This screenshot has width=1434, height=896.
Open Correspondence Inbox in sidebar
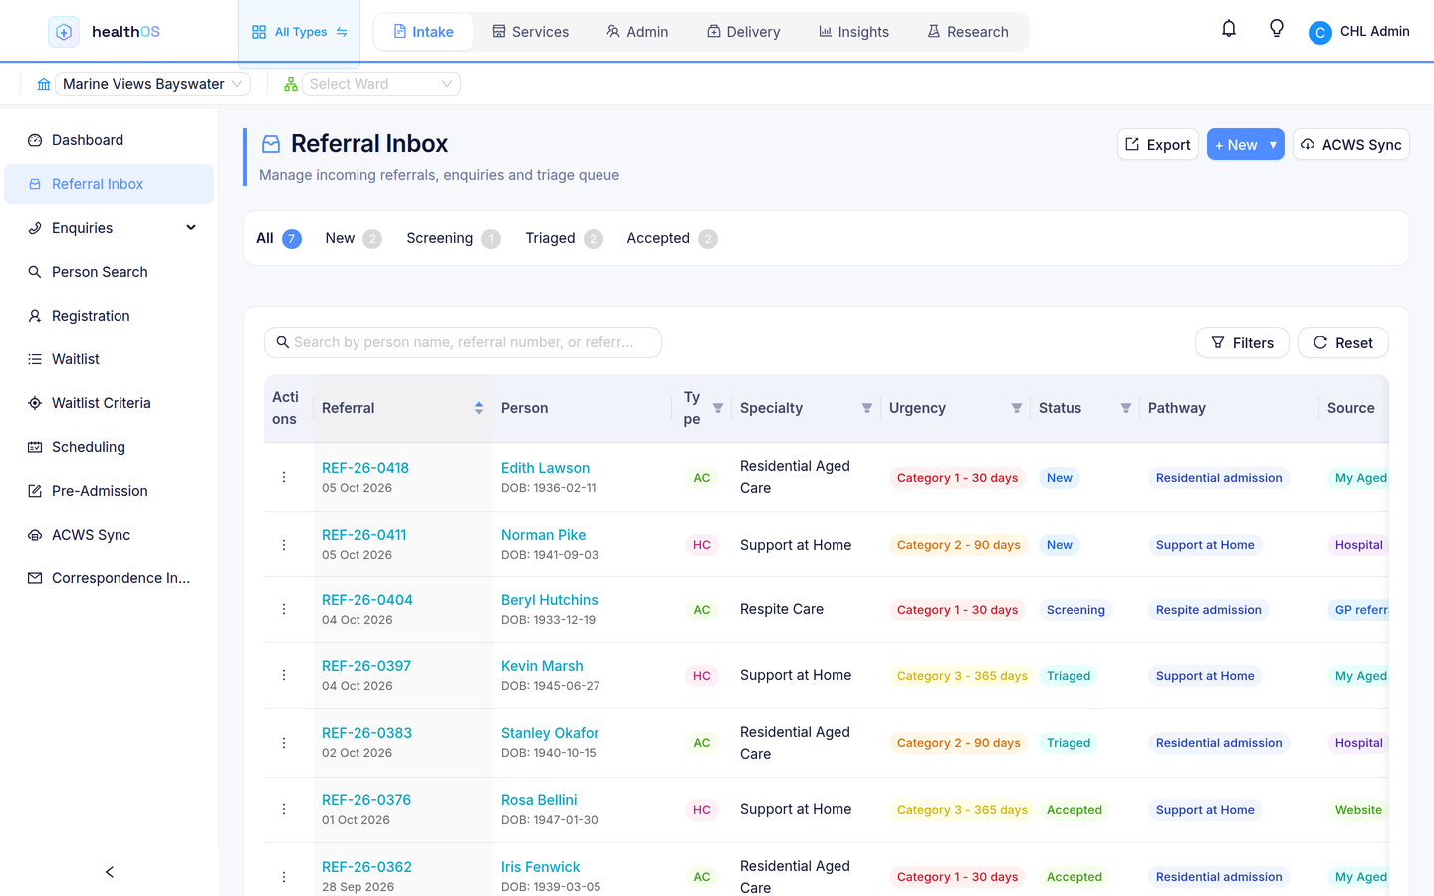click(110, 578)
